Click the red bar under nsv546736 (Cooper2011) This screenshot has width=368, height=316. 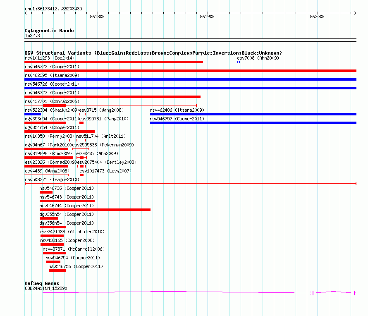click(x=46, y=192)
